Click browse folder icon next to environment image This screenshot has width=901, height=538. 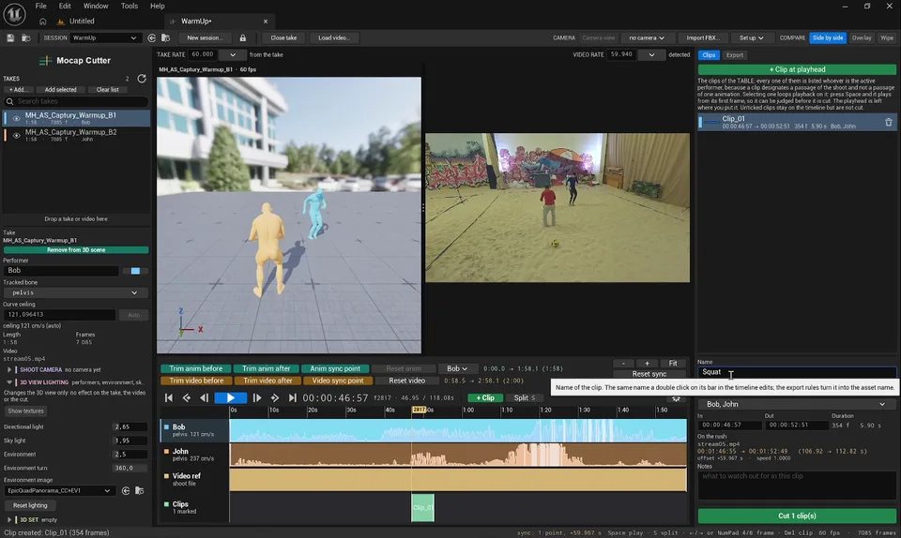pyautogui.click(x=139, y=491)
